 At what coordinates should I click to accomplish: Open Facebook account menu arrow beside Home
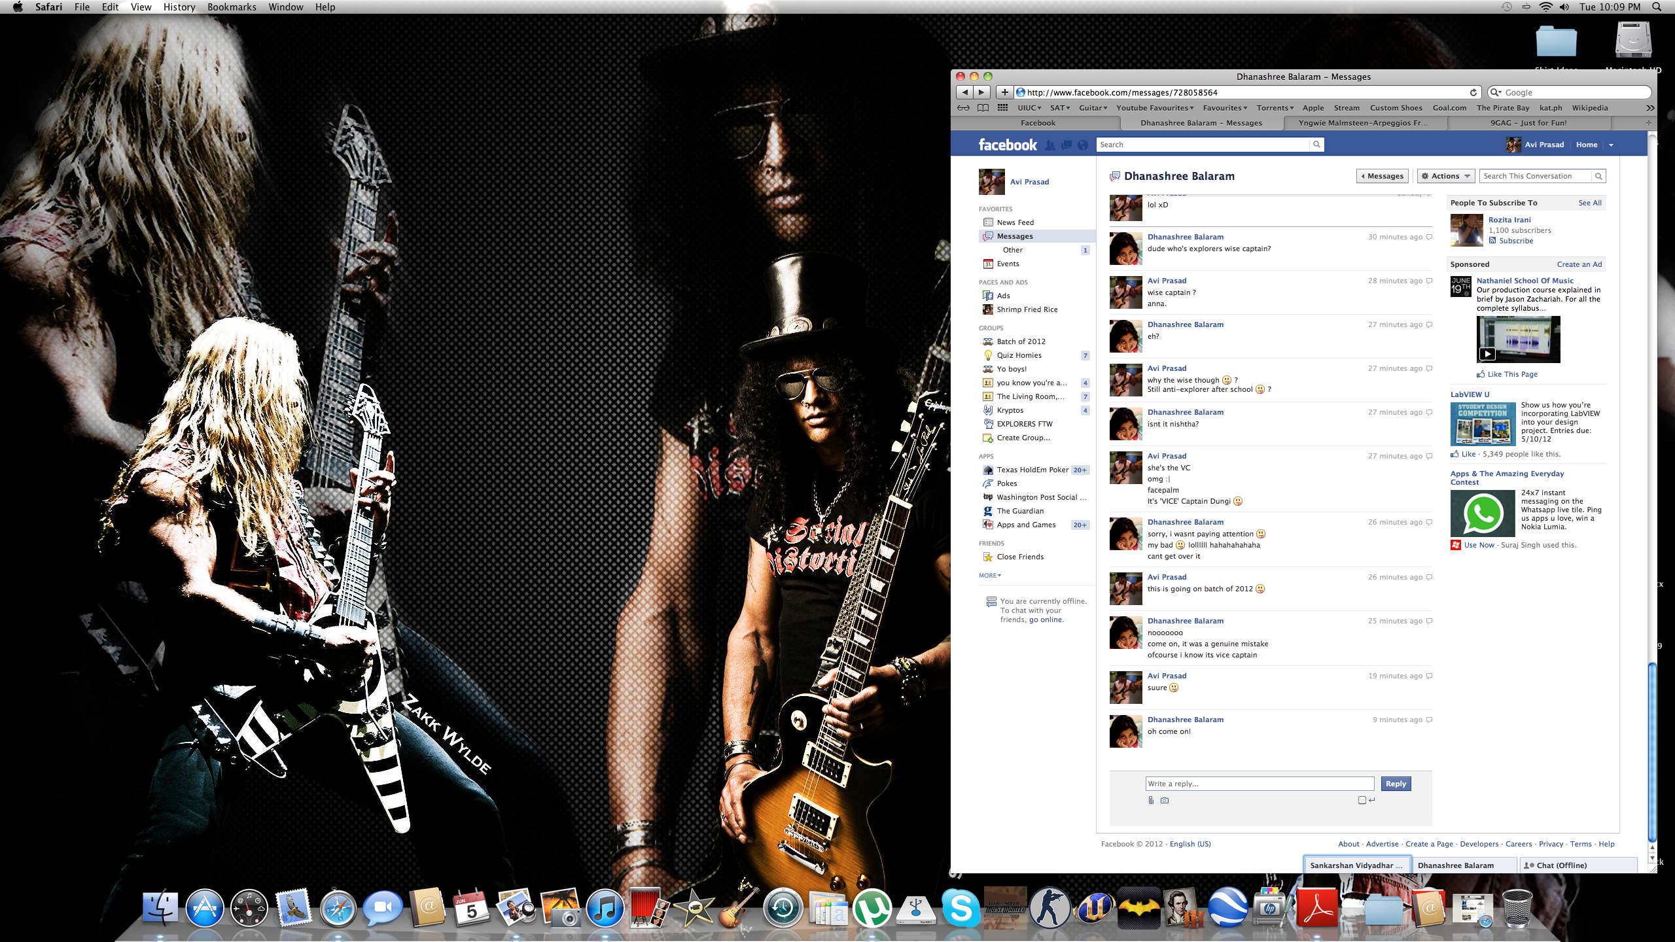pyautogui.click(x=1611, y=145)
